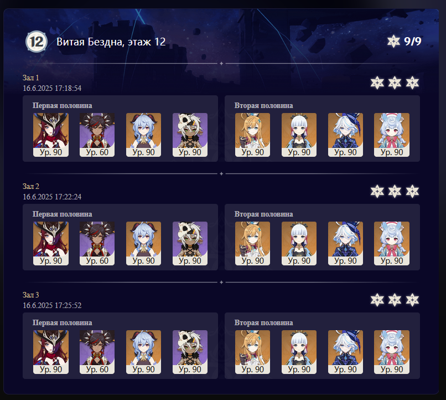Select pink-bow character in Зал 1 second half

[392, 135]
